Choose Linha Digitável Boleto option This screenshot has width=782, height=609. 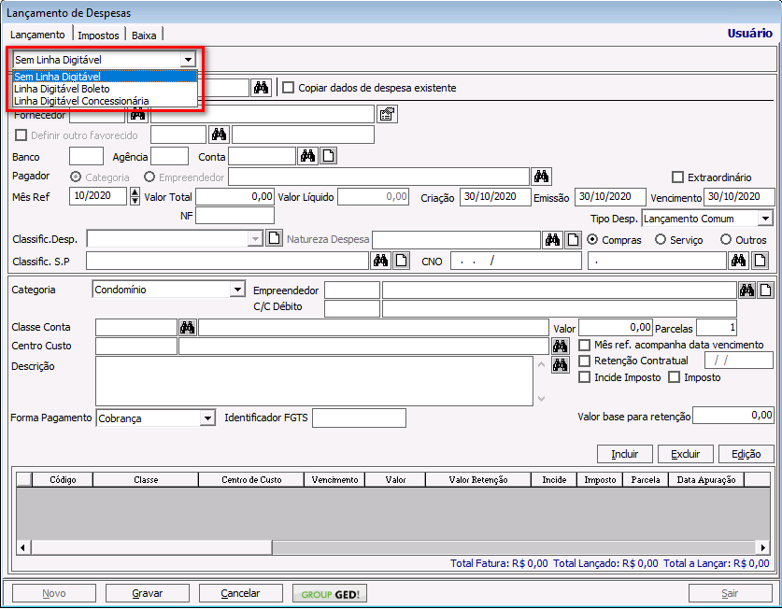point(106,89)
